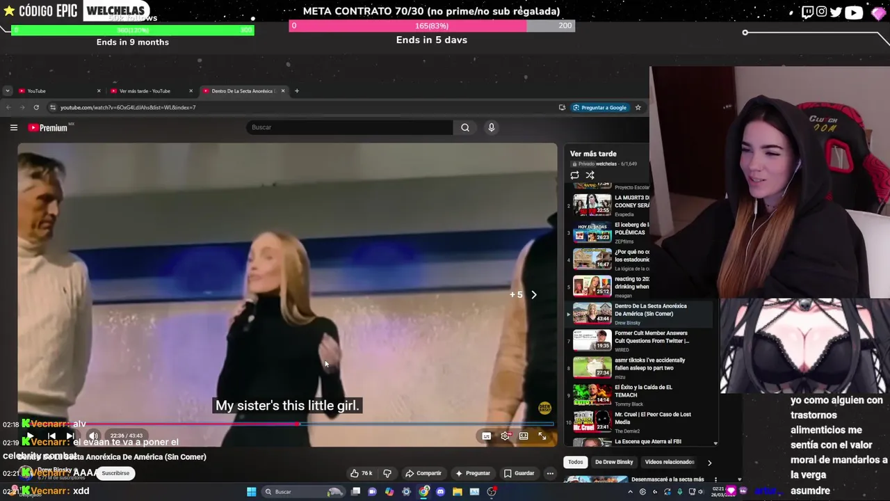Screen dimensions: 890x501
Task: Click Compartir share button
Action: pyautogui.click(x=423, y=473)
